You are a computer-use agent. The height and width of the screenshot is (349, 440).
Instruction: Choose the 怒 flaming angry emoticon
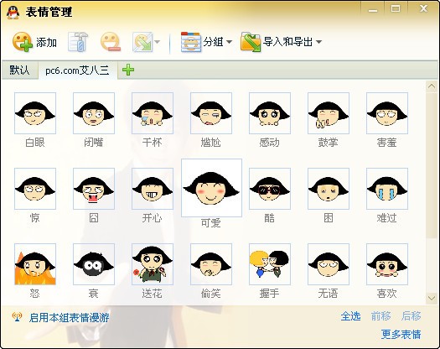pyautogui.click(x=35, y=264)
